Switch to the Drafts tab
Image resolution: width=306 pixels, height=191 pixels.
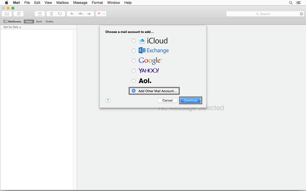click(x=49, y=21)
